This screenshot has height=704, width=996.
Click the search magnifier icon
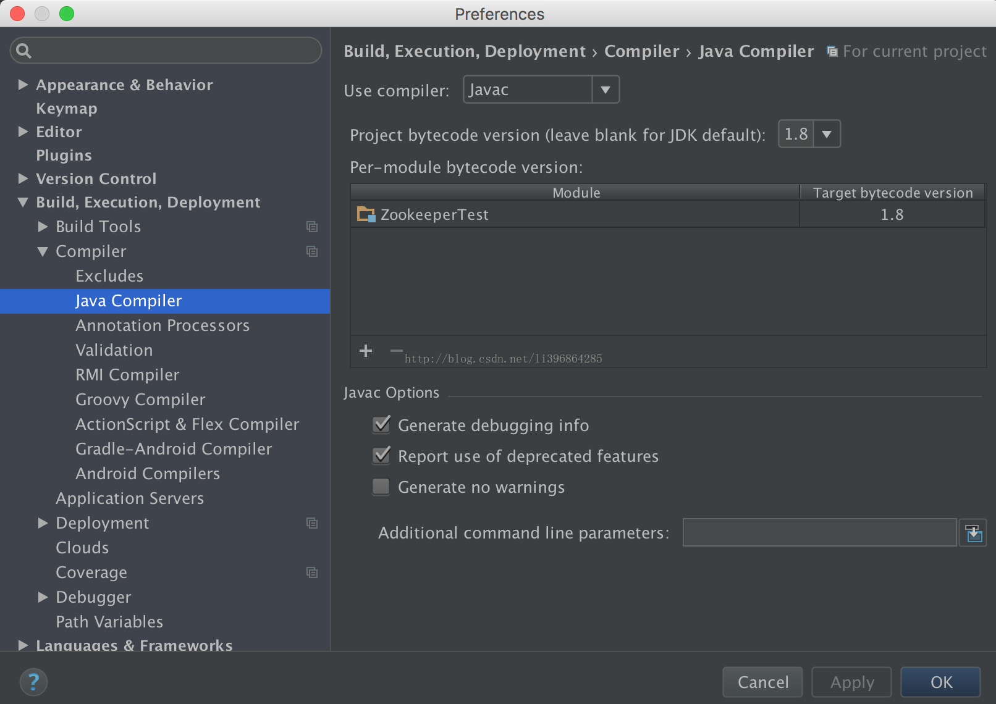(x=23, y=51)
